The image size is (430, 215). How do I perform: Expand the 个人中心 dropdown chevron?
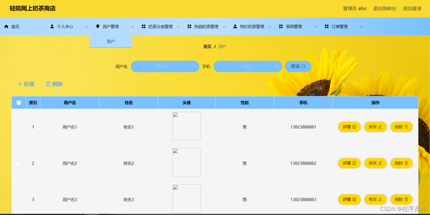click(x=87, y=26)
